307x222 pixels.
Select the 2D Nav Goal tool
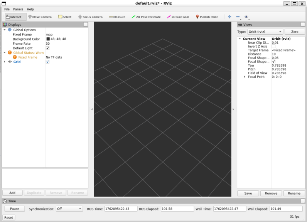pos(178,17)
